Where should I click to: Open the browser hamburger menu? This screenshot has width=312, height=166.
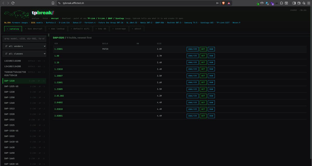pos(309,3)
